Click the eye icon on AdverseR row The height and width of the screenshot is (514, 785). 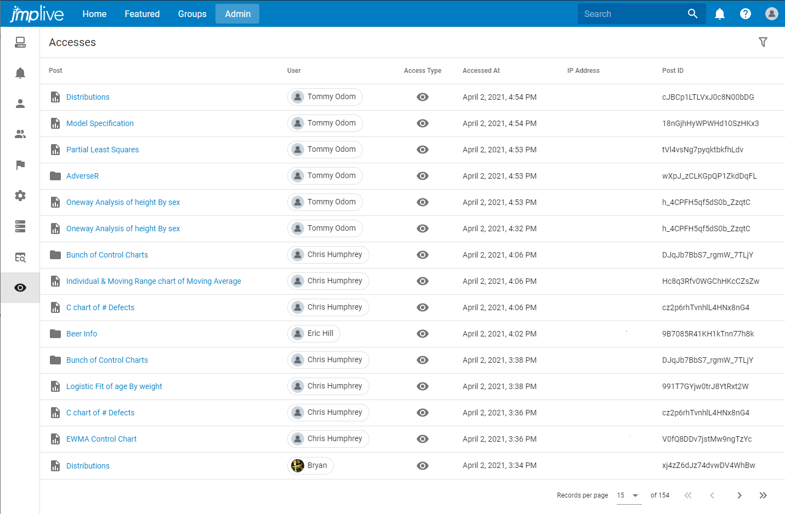422,176
